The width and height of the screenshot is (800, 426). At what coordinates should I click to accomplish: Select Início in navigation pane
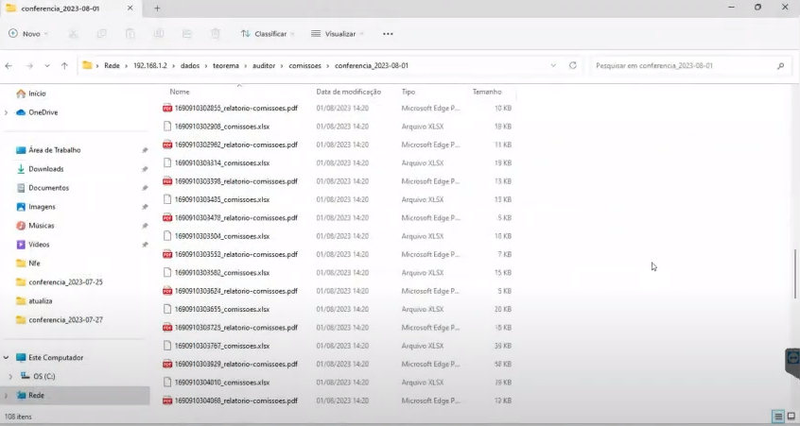pos(37,94)
